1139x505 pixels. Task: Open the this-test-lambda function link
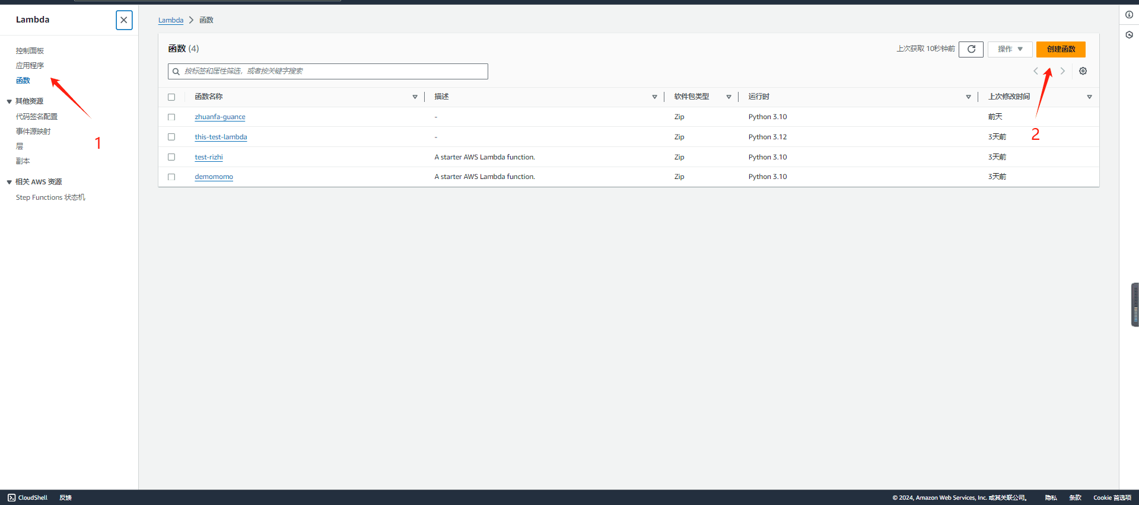pyautogui.click(x=221, y=137)
